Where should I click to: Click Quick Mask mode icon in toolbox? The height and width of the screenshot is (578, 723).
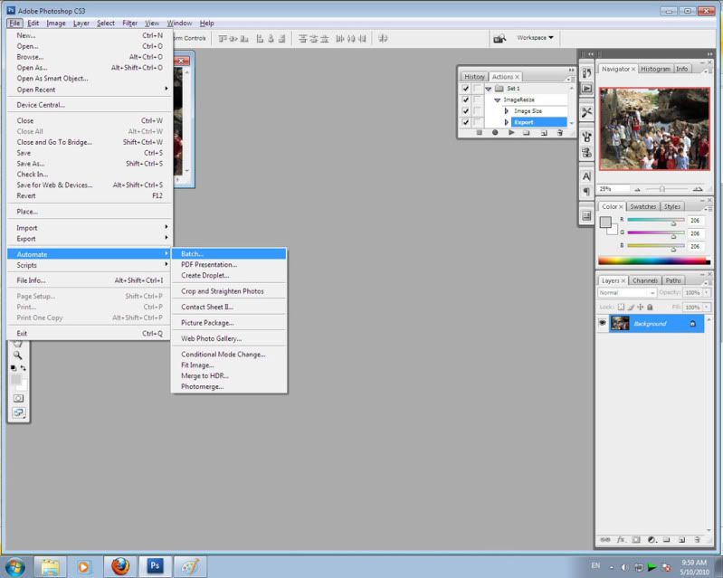tap(18, 398)
